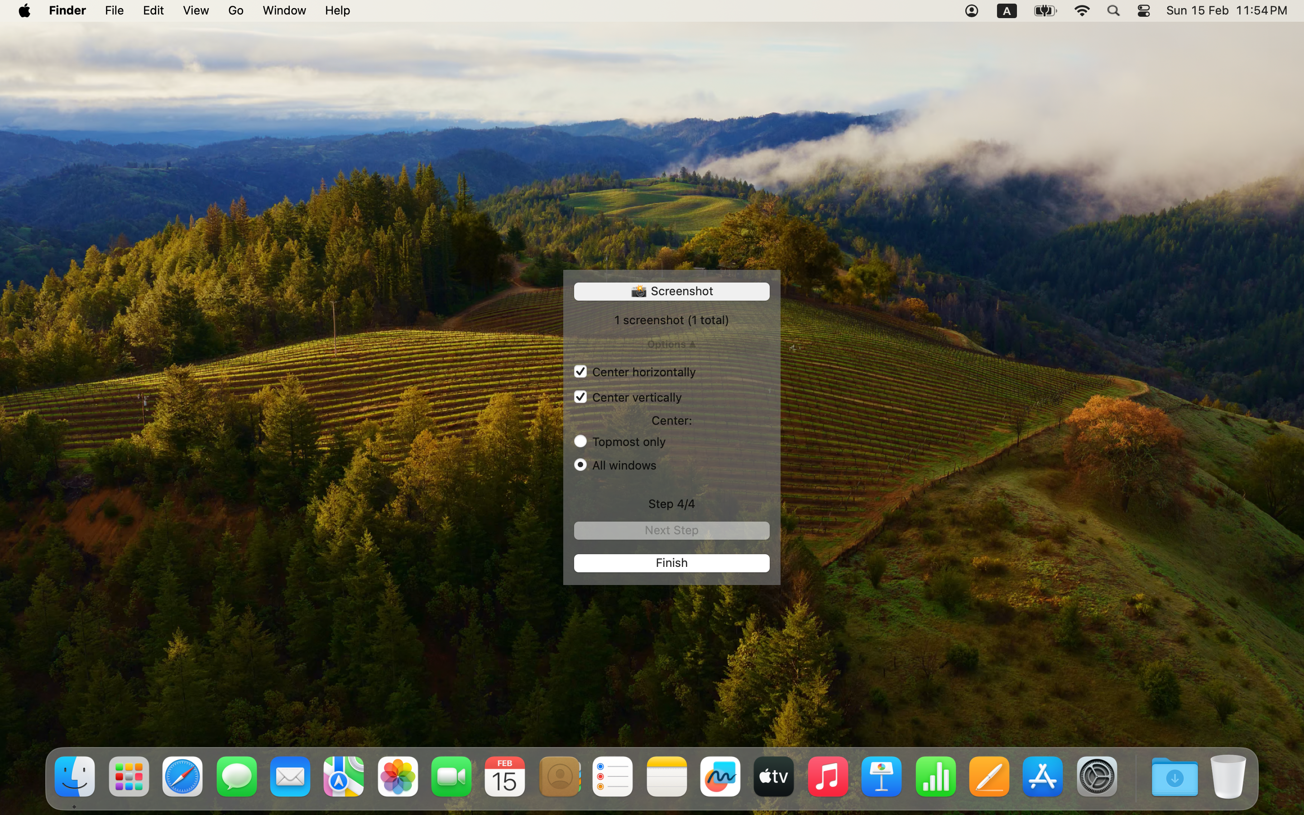Viewport: 1304px width, 815px height.
Task: Open the Wi-Fi status menu
Action: (x=1081, y=11)
